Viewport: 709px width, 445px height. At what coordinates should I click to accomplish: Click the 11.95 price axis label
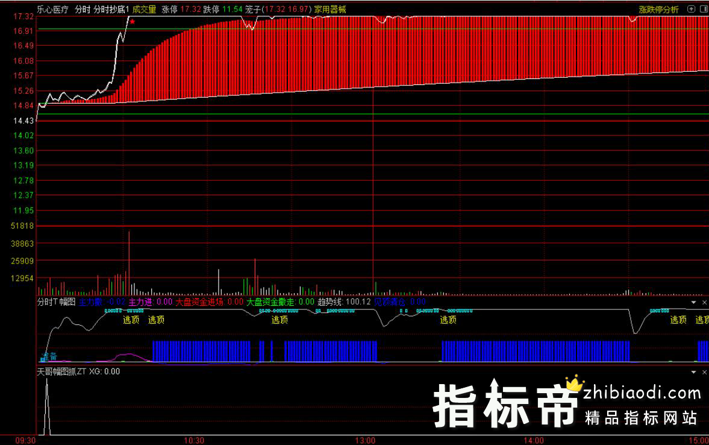(x=23, y=210)
